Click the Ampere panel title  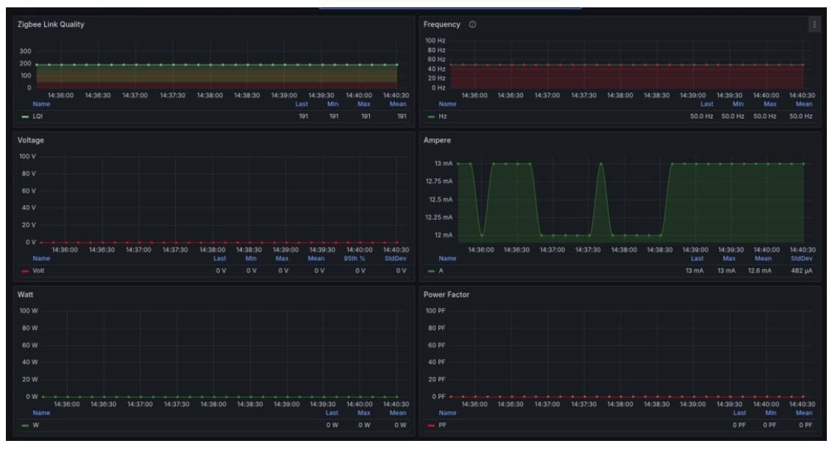(439, 140)
